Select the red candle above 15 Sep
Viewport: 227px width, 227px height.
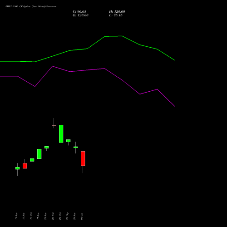click(25, 166)
